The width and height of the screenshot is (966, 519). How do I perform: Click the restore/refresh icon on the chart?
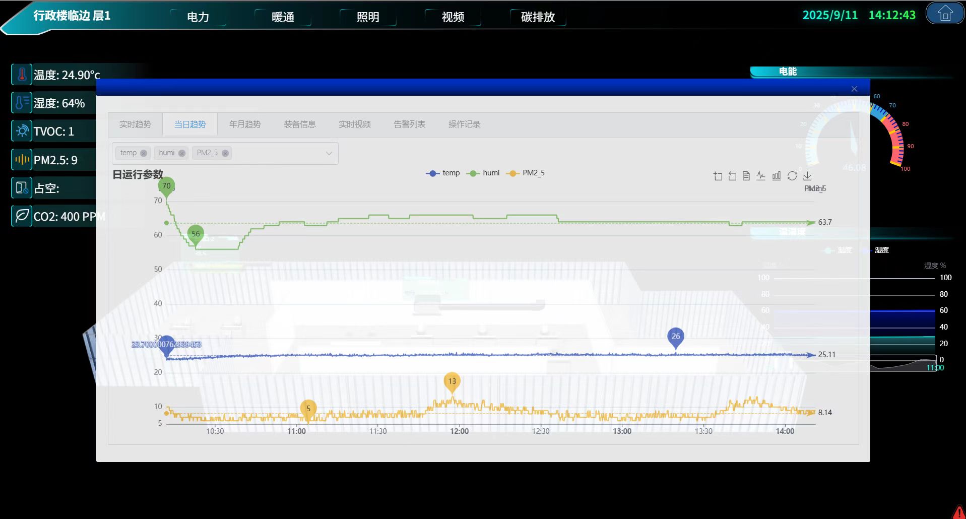pos(792,176)
